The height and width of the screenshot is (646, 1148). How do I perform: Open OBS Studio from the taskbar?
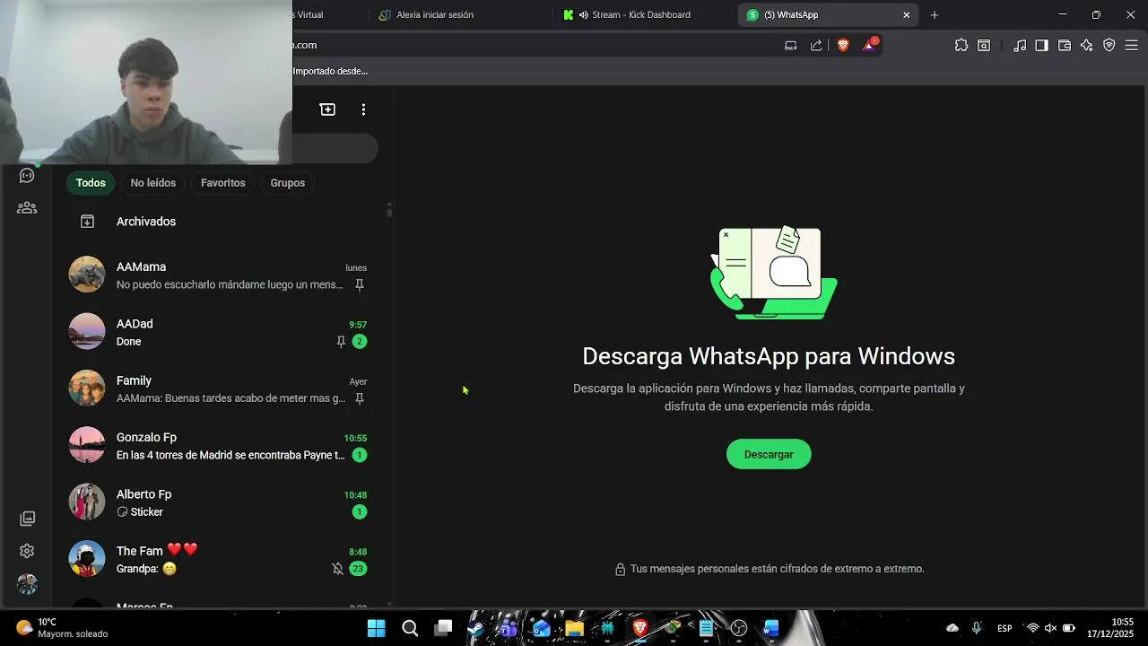pos(739,628)
